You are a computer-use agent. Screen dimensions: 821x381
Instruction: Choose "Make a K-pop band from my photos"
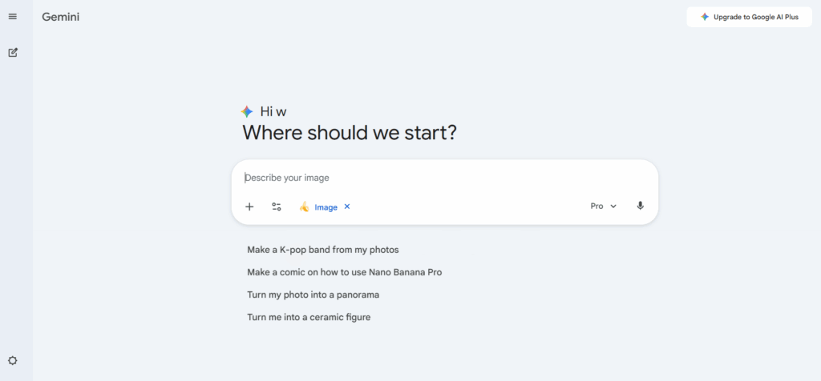[x=323, y=250]
